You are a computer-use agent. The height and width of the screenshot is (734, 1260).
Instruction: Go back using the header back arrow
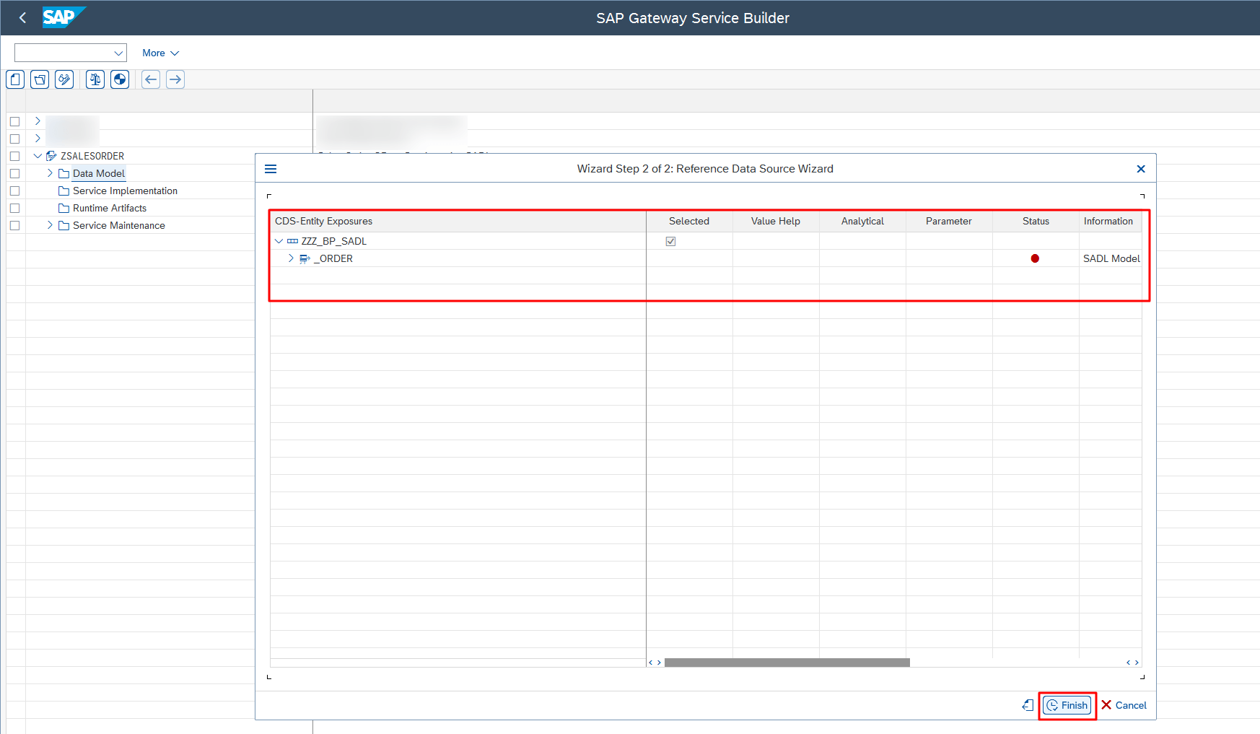coord(22,18)
